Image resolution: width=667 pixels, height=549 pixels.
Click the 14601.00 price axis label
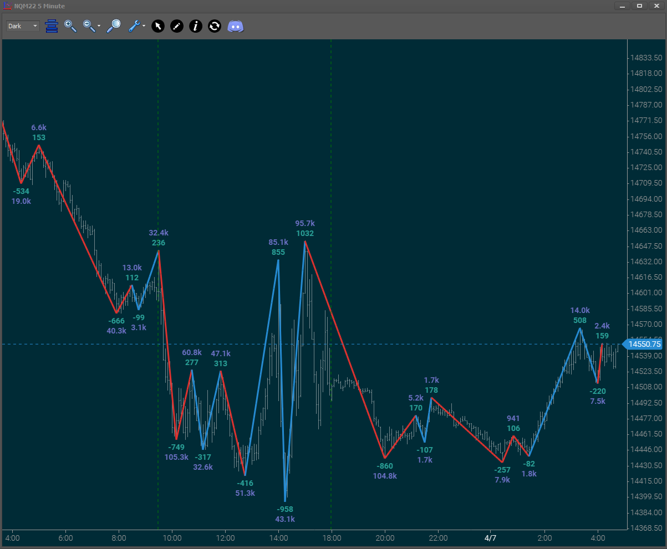[646, 293]
